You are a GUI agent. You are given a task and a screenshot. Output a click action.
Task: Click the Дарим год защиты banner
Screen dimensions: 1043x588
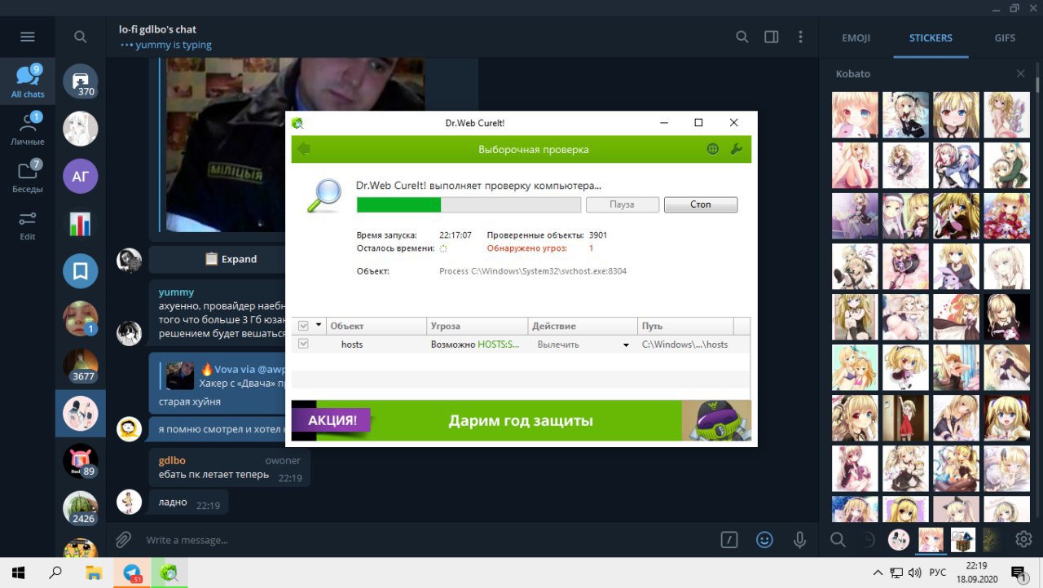point(521,420)
